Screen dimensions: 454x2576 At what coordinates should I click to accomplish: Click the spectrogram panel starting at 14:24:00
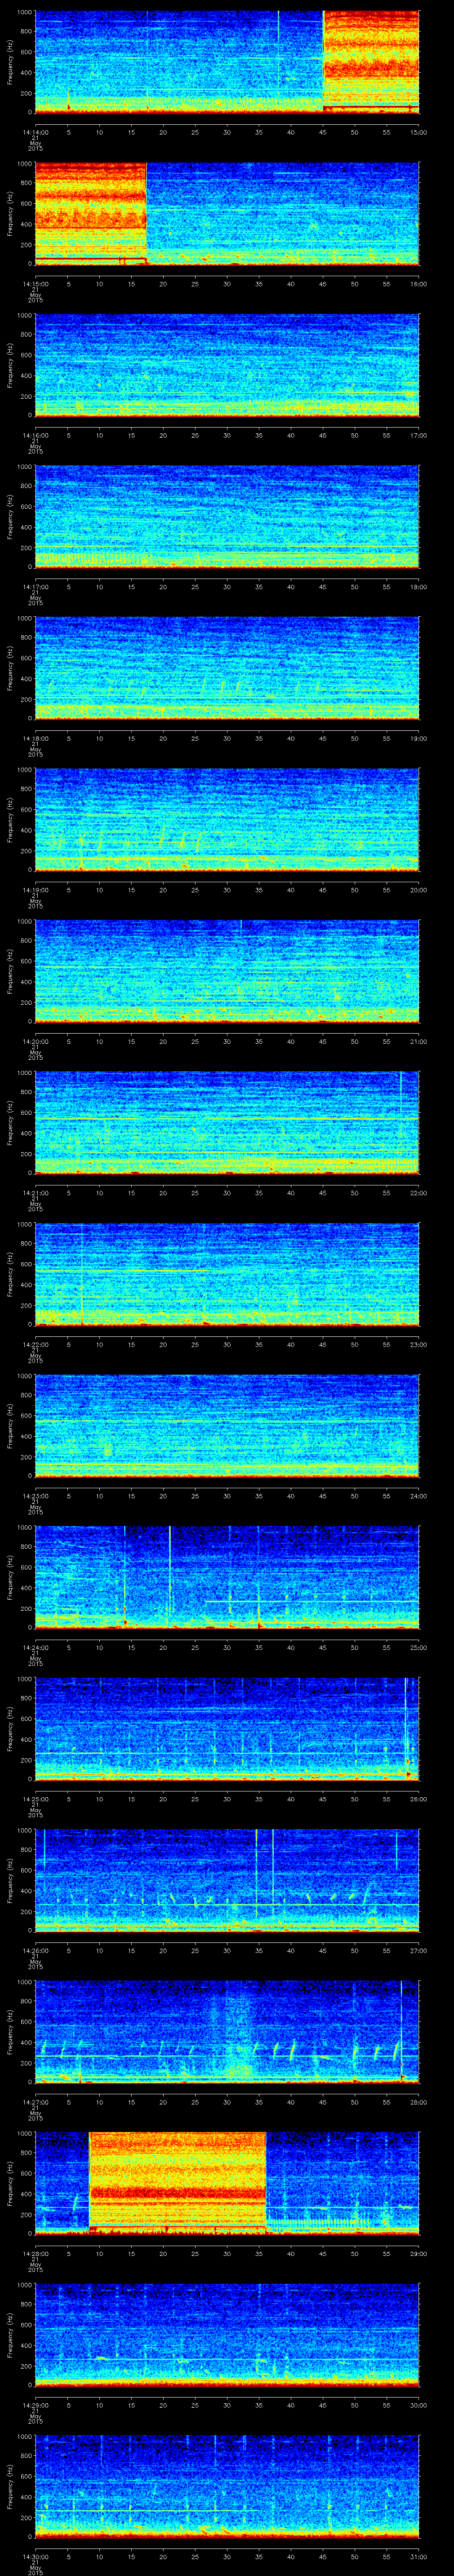227,1577
